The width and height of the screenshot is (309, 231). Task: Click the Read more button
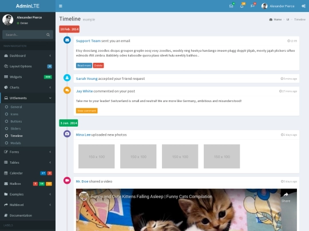84,66
